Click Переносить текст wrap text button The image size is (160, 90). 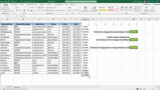(x=51, y=8)
